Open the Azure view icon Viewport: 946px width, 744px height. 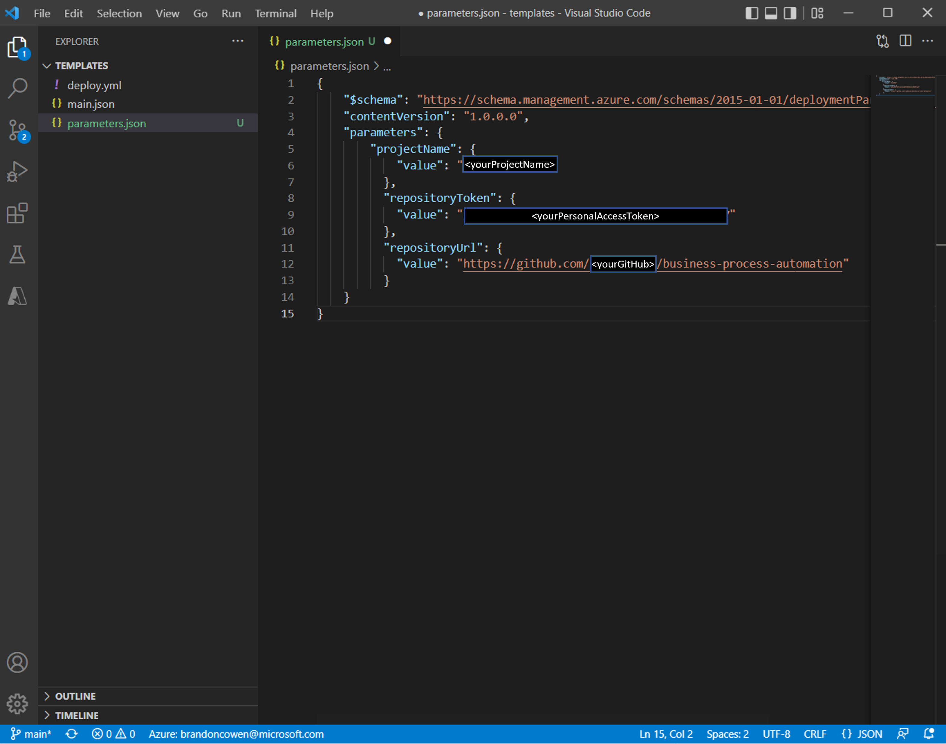[17, 296]
